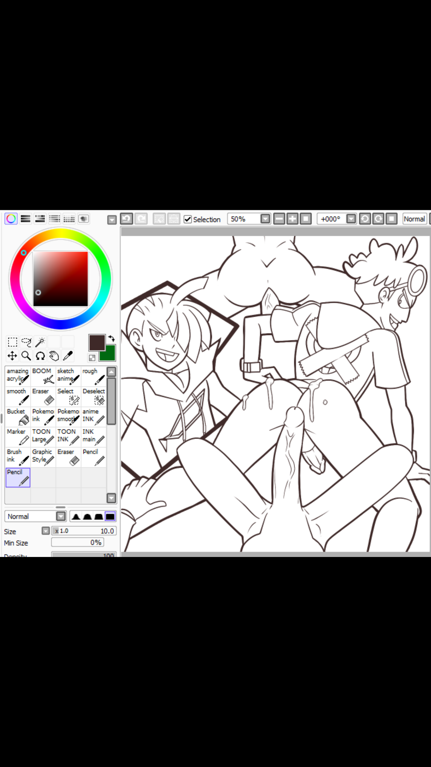
Task: Select the rectangular Selection tool
Action: (12, 342)
